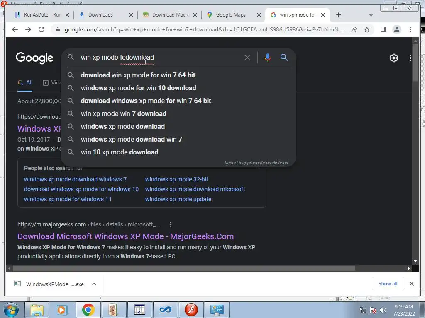This screenshot has height=318, width=425.
Task: Open related search windows xp mode download microsoft
Action: coord(195,189)
